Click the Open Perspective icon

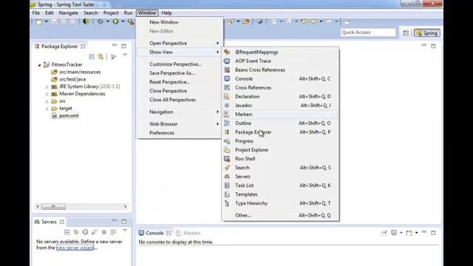(x=406, y=33)
